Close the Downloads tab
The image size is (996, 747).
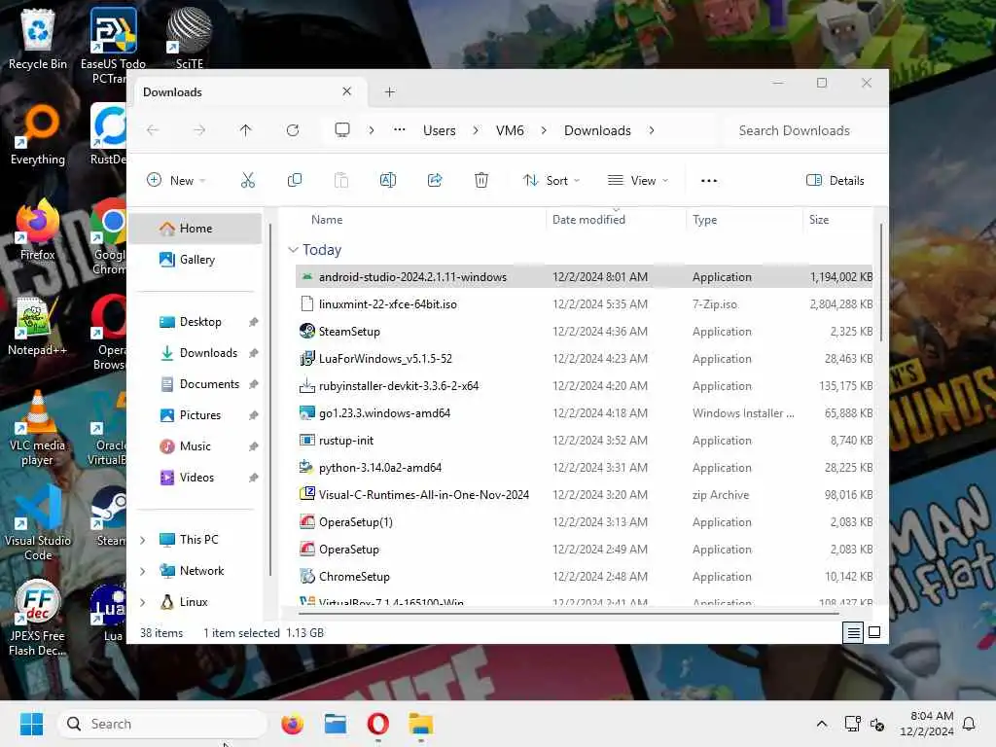347,91
